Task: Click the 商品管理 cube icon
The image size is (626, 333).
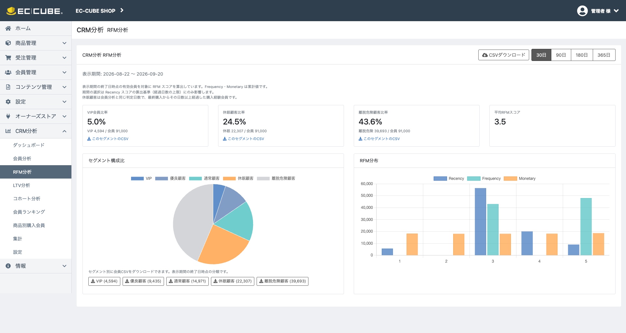Action: pos(8,43)
